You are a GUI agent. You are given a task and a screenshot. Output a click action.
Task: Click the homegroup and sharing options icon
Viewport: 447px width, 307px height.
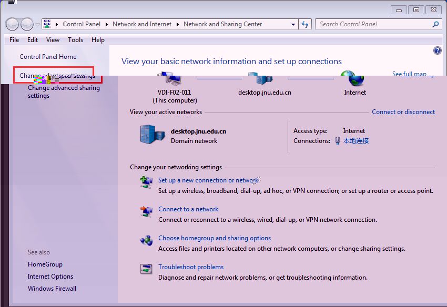coord(146,240)
